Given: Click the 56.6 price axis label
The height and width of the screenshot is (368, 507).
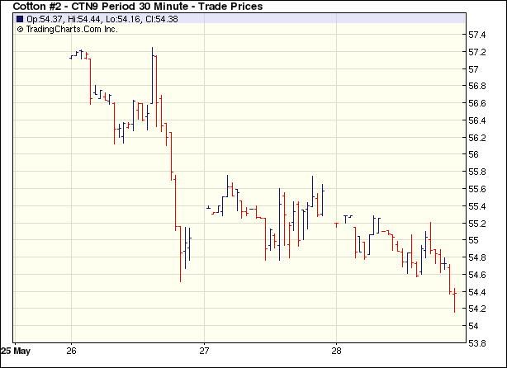Looking at the screenshot, I should [478, 104].
